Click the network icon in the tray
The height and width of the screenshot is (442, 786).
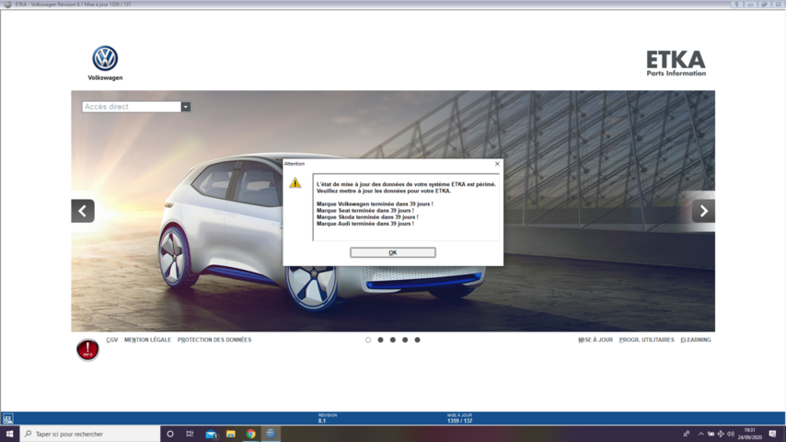tap(721, 434)
